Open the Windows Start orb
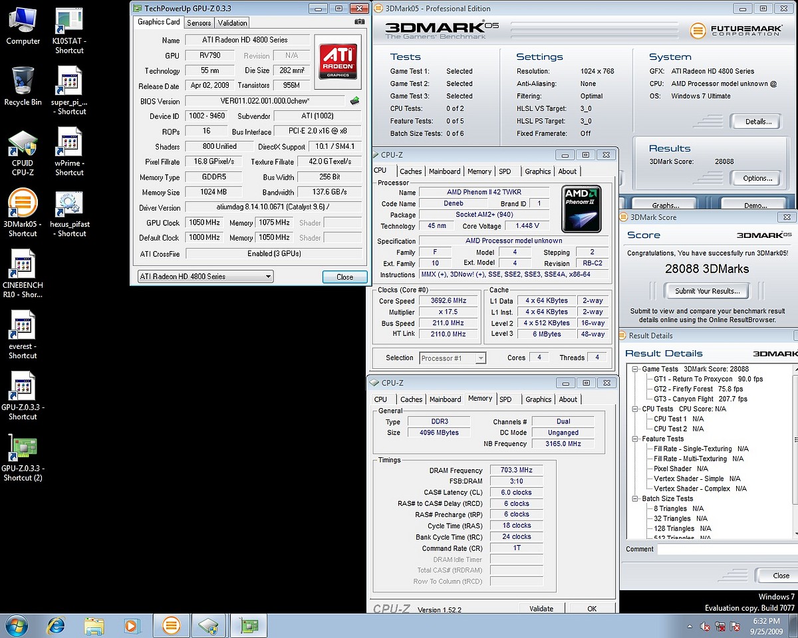Viewport: 798px width, 638px height. pos(16,625)
